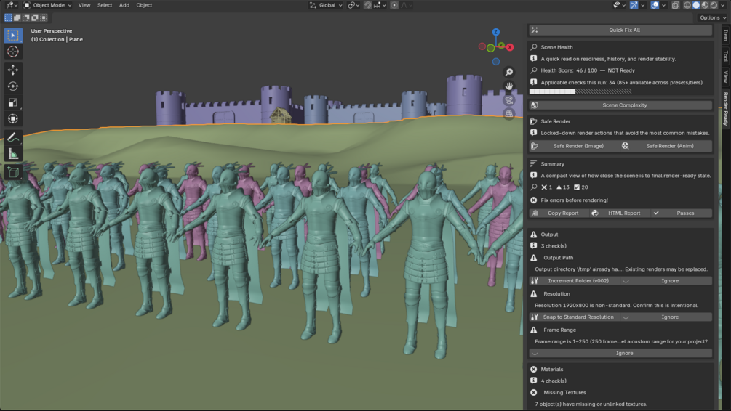The height and width of the screenshot is (411, 731).
Task: Click Increment Folder (v002) fix
Action: pos(575,281)
